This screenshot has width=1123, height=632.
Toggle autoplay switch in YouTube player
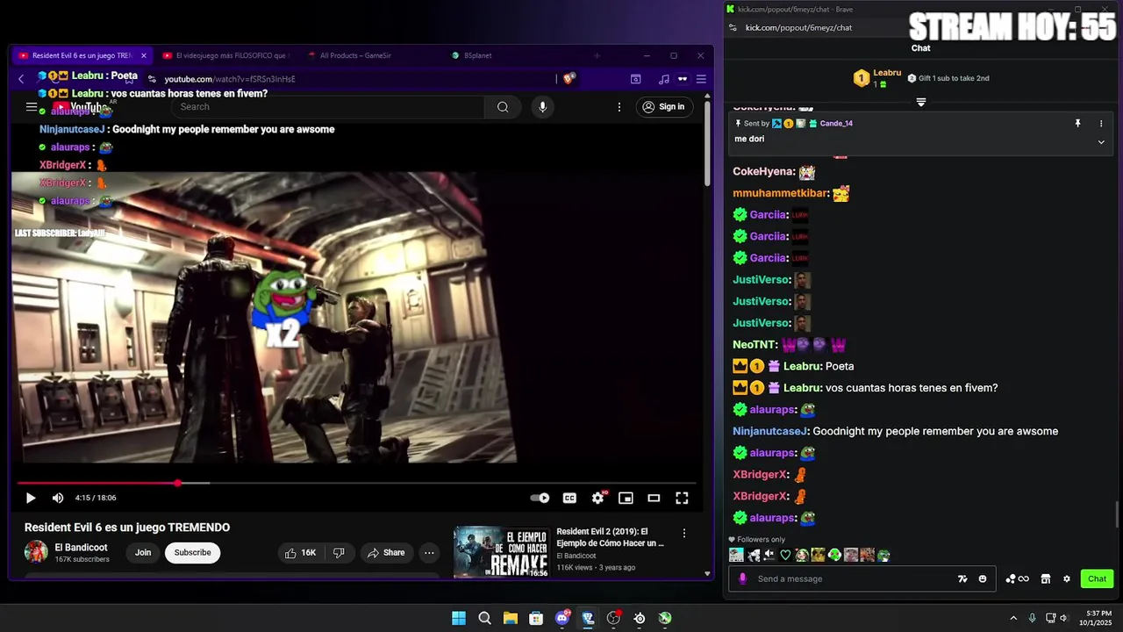point(540,498)
